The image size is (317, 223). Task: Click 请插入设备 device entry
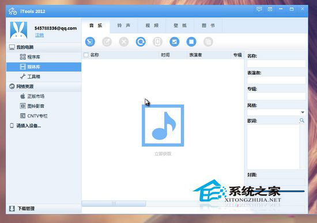(x=44, y=126)
